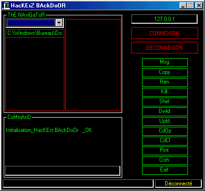Open the drive dropdown arrow in navigator
Viewport: 205px width, 191px height.
coord(59,23)
